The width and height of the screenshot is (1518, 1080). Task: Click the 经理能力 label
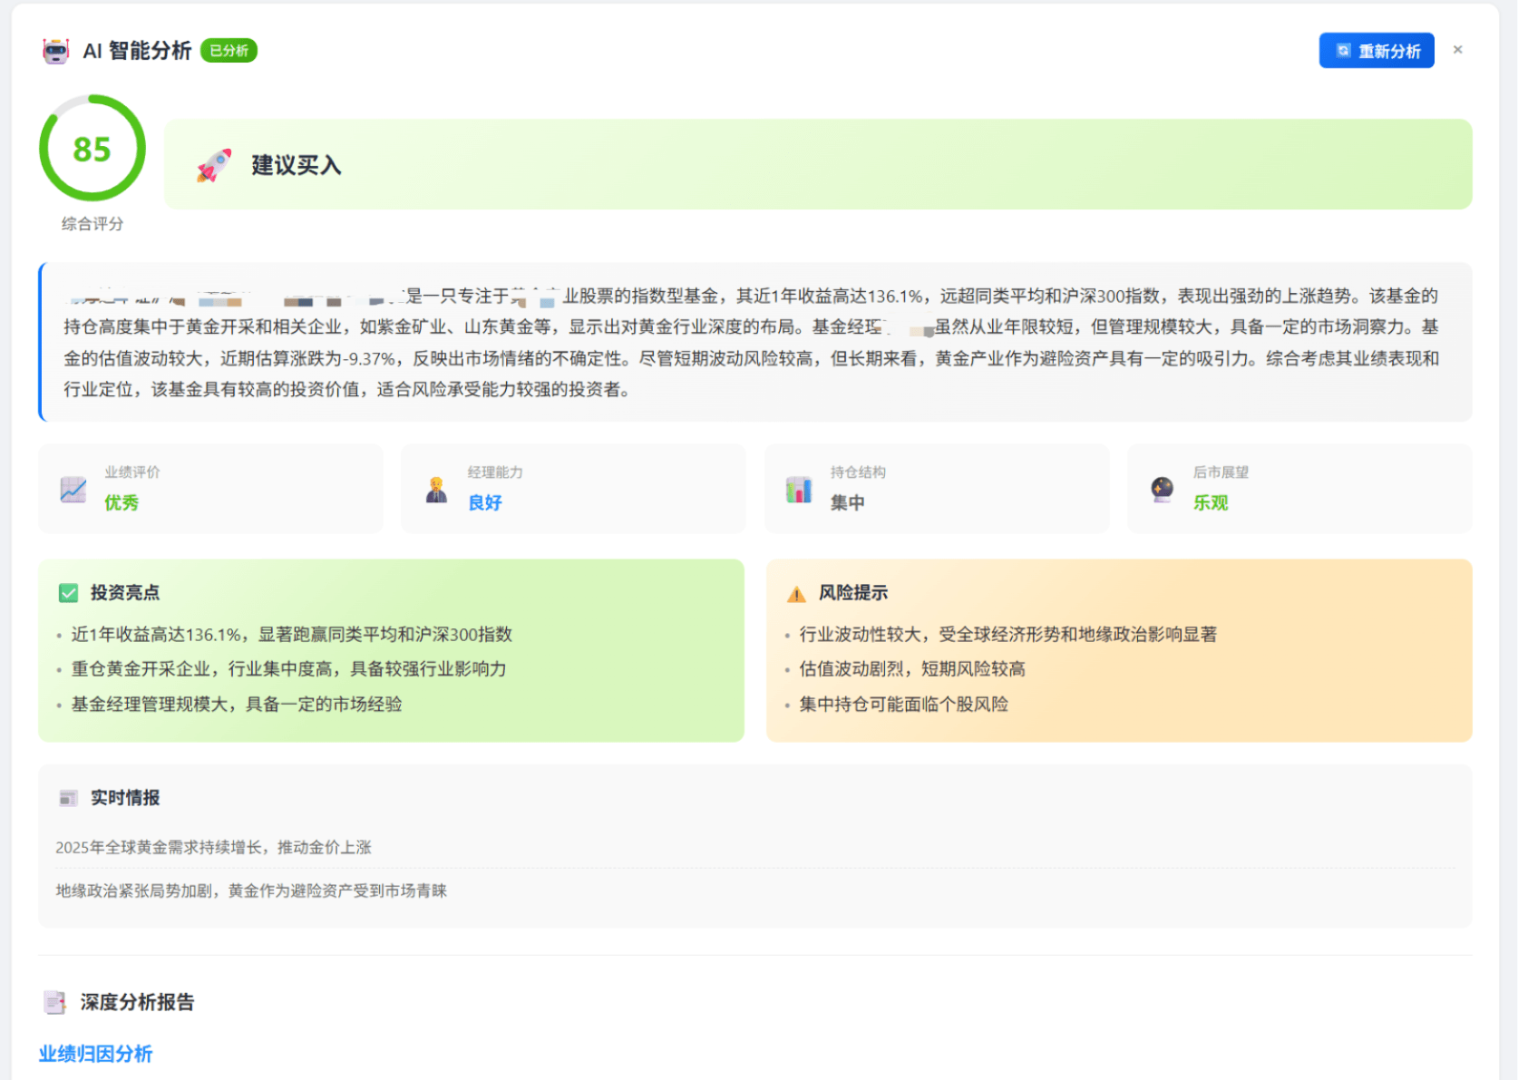pos(495,472)
